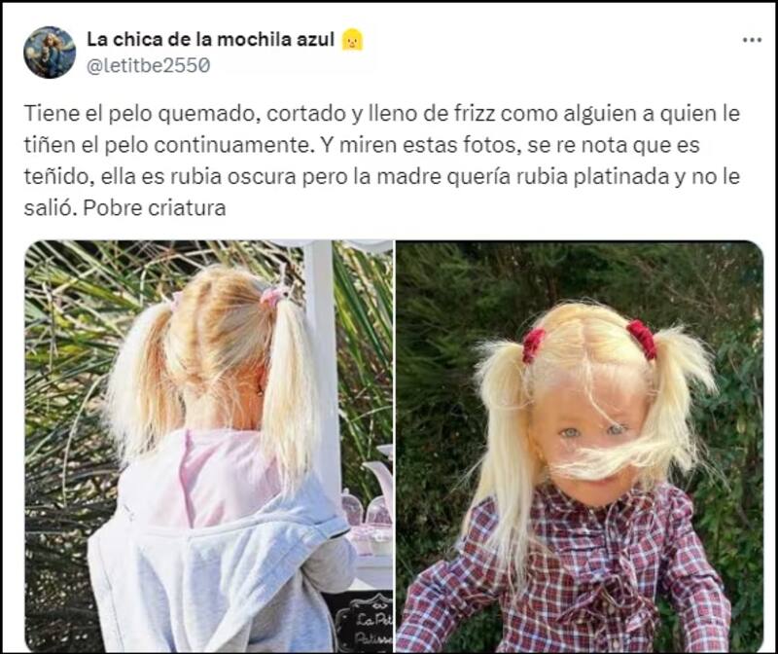Viewport: 778px width, 654px height.
Task: Open the right photo with plaid shirt
Action: coord(580,446)
